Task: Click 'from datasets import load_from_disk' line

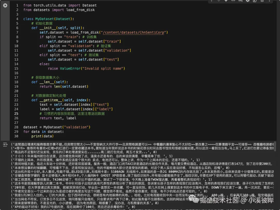Action: coord(59,10)
